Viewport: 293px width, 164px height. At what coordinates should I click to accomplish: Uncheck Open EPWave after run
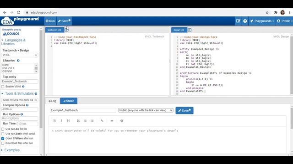tap(3, 138)
